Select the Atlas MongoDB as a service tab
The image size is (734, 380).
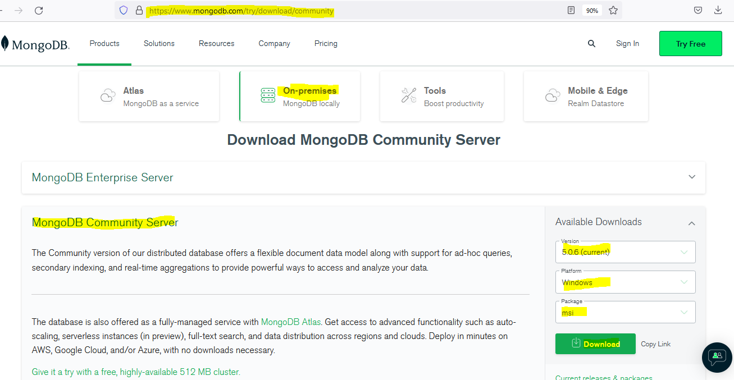click(x=149, y=96)
